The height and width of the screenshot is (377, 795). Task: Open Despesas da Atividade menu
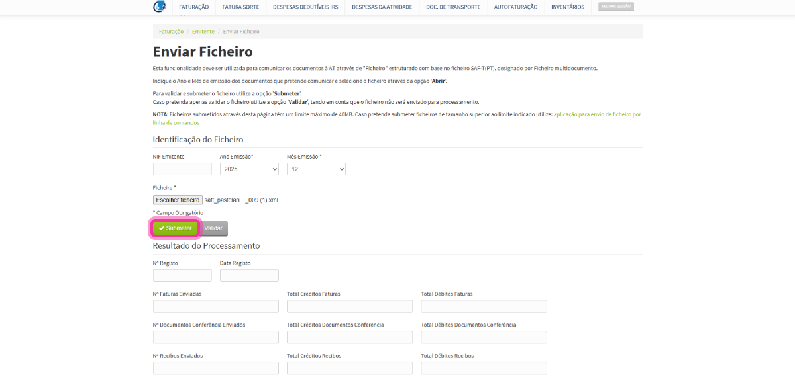click(382, 7)
